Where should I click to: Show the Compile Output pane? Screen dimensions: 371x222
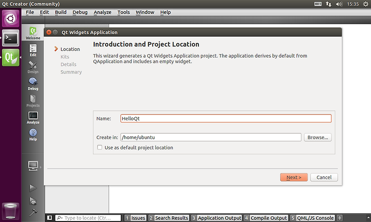[266, 218]
